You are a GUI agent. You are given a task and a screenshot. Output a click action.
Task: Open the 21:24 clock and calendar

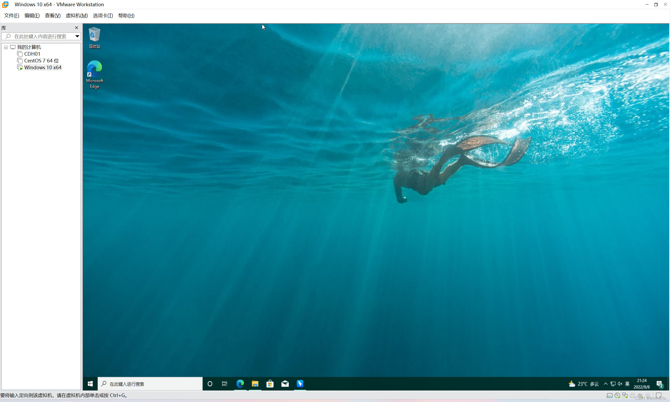click(x=641, y=383)
